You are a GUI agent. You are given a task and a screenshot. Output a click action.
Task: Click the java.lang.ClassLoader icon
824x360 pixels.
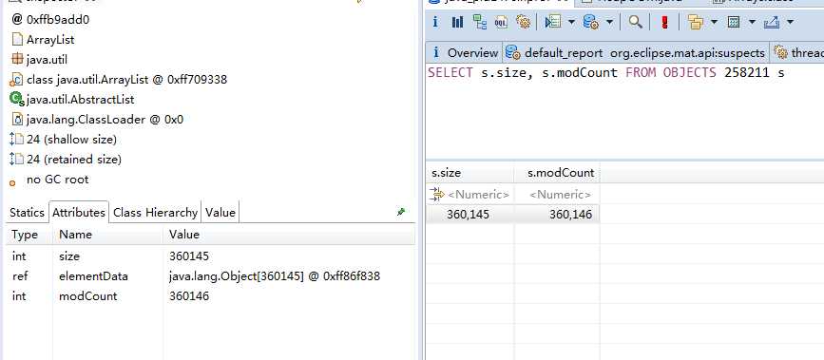tap(17, 120)
